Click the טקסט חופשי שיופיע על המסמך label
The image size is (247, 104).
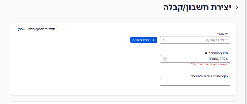(211, 76)
